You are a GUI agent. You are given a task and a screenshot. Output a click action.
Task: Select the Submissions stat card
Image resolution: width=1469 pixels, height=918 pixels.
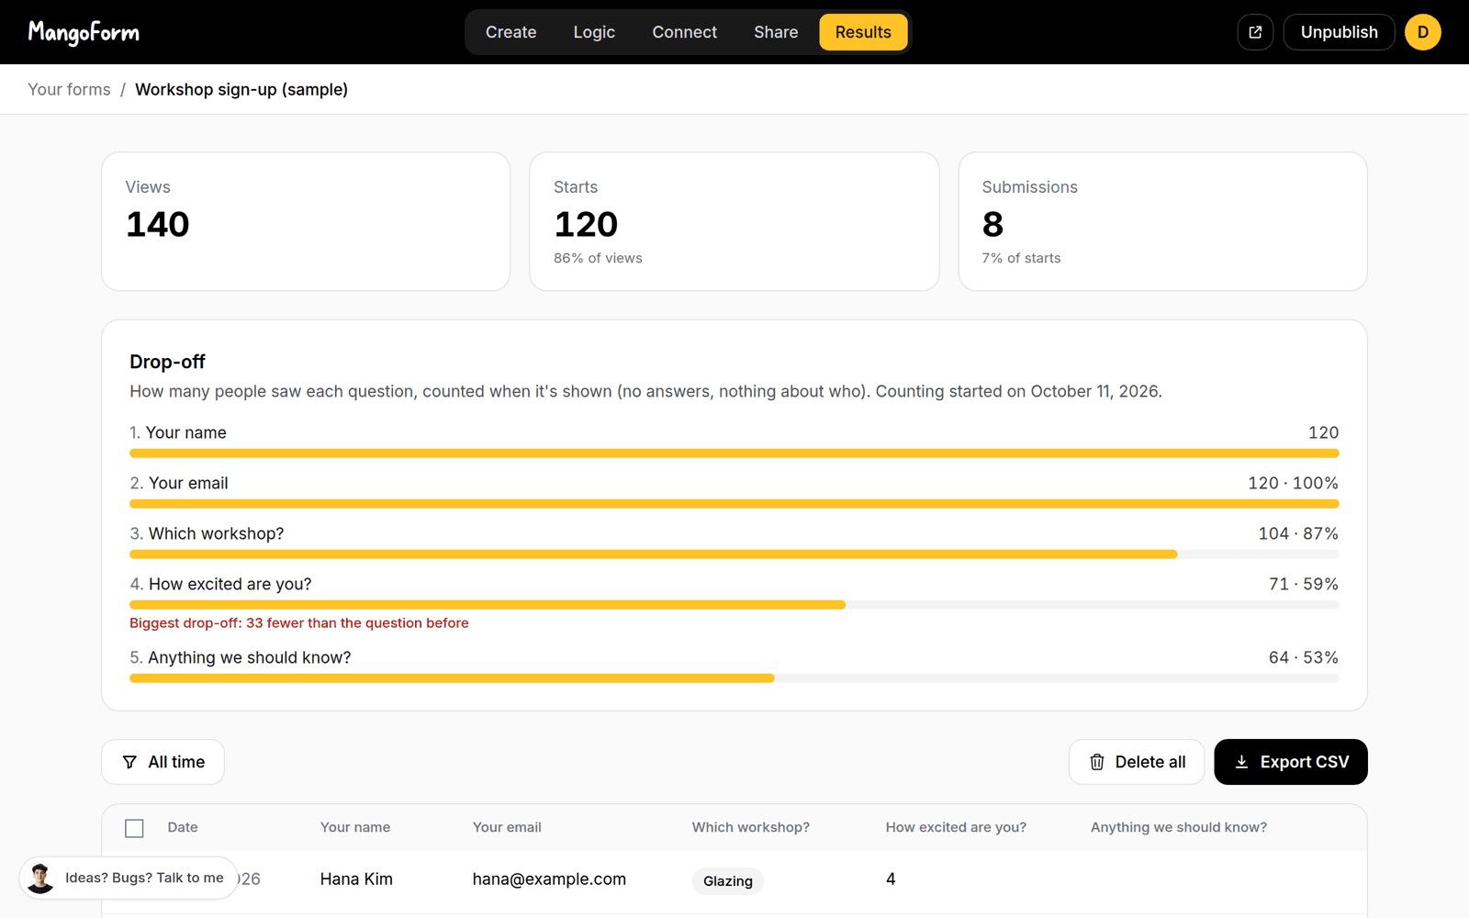tap(1162, 221)
